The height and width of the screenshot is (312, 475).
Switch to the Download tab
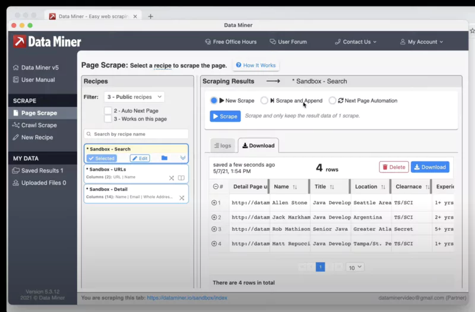[258, 145]
